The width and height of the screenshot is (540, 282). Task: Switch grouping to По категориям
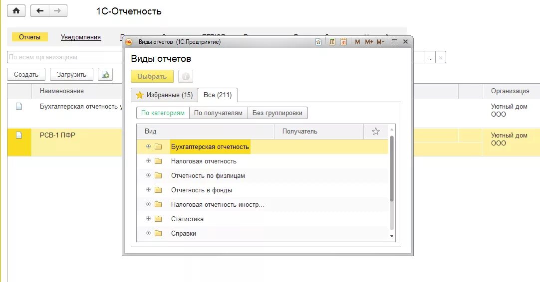163,113
